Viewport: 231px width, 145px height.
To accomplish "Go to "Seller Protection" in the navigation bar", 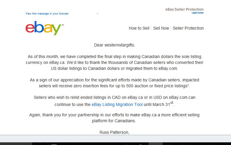I will (x=188, y=28).
